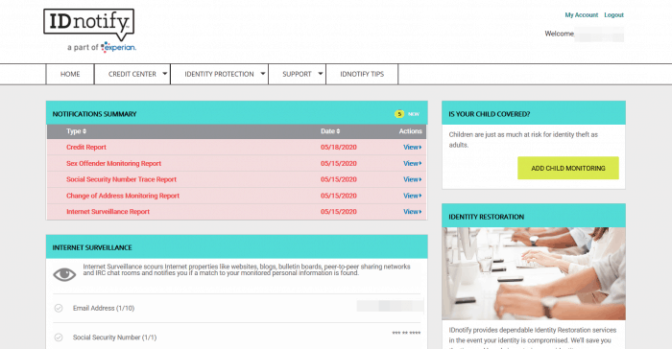Screen dimensions: 672x349
Task: Open the Credit Center menu
Action: coord(132,74)
